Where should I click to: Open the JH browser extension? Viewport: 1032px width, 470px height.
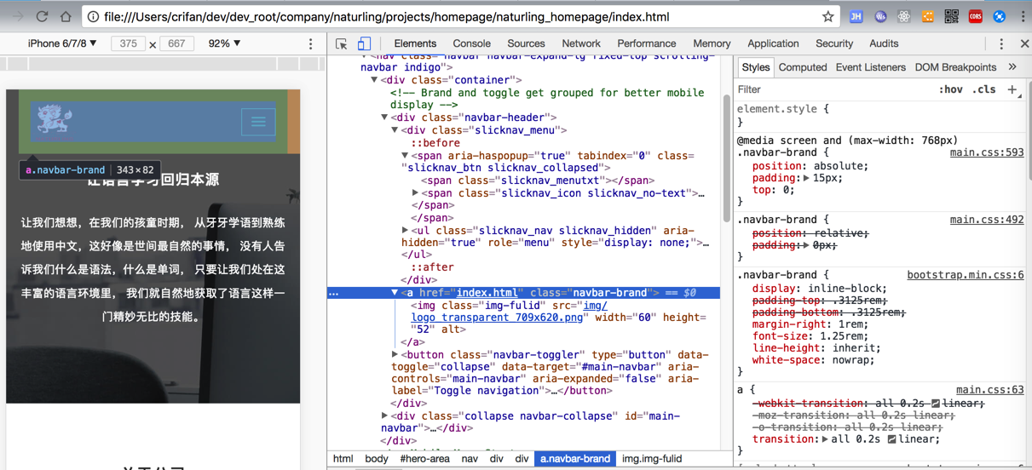tap(856, 16)
